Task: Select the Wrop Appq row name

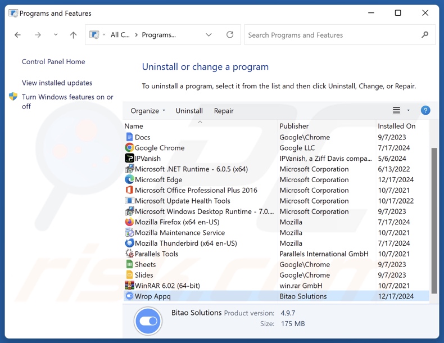Action: coord(153,296)
